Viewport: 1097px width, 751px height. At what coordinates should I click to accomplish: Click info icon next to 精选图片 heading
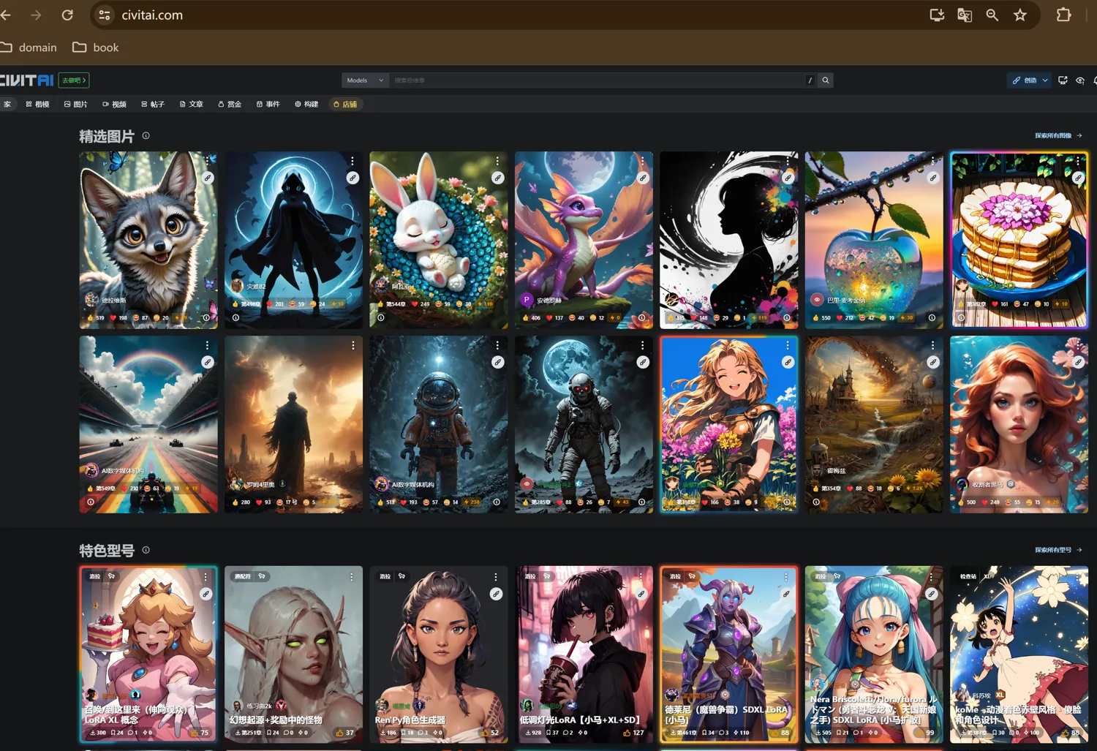pos(146,136)
